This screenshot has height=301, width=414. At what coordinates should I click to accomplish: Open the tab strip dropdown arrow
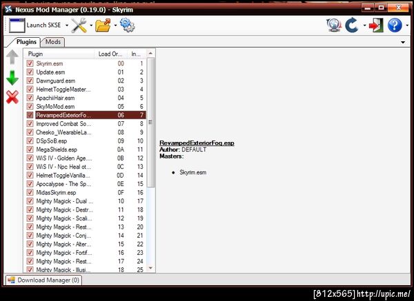pyautogui.click(x=403, y=42)
